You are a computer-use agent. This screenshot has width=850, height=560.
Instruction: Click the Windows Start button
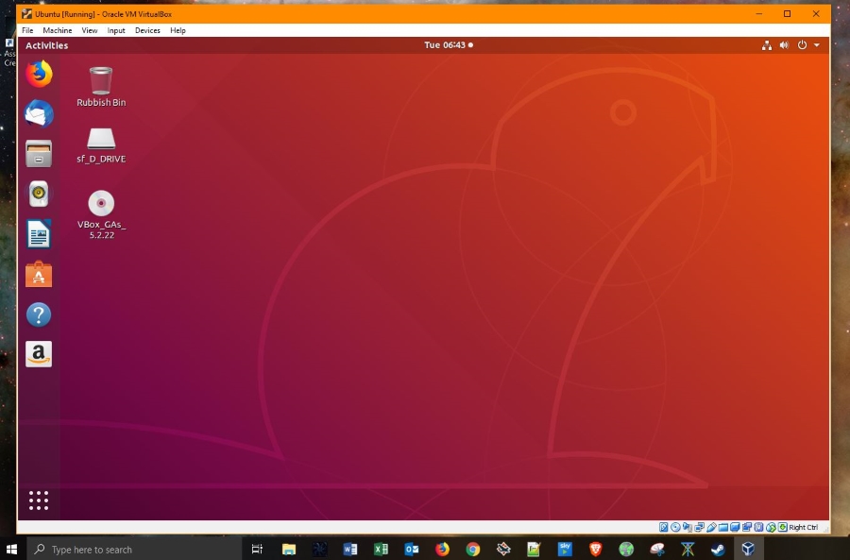tap(12, 550)
